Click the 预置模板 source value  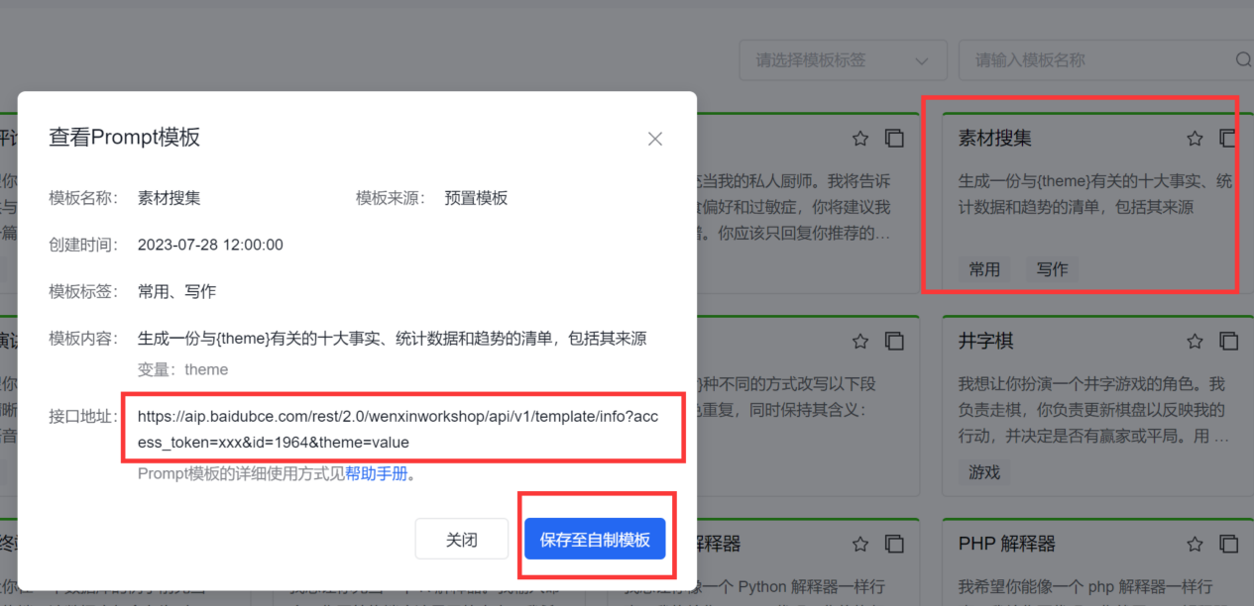pos(476,198)
